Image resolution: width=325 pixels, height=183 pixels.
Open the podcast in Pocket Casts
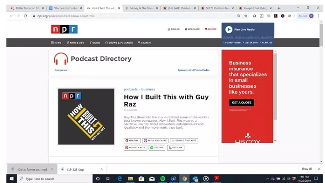136,148
